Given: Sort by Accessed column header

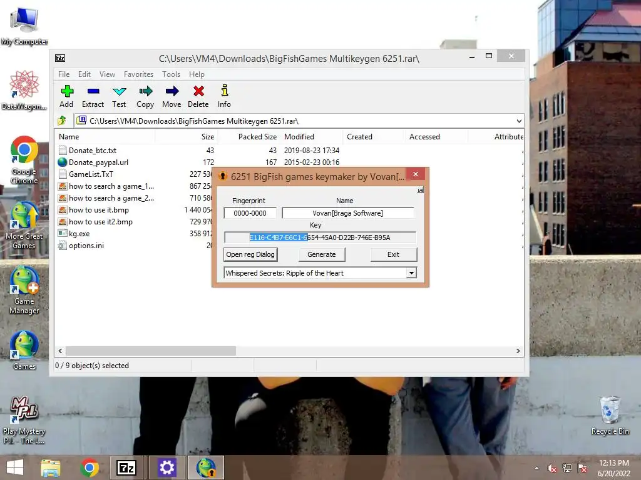Looking at the screenshot, I should pos(436,137).
